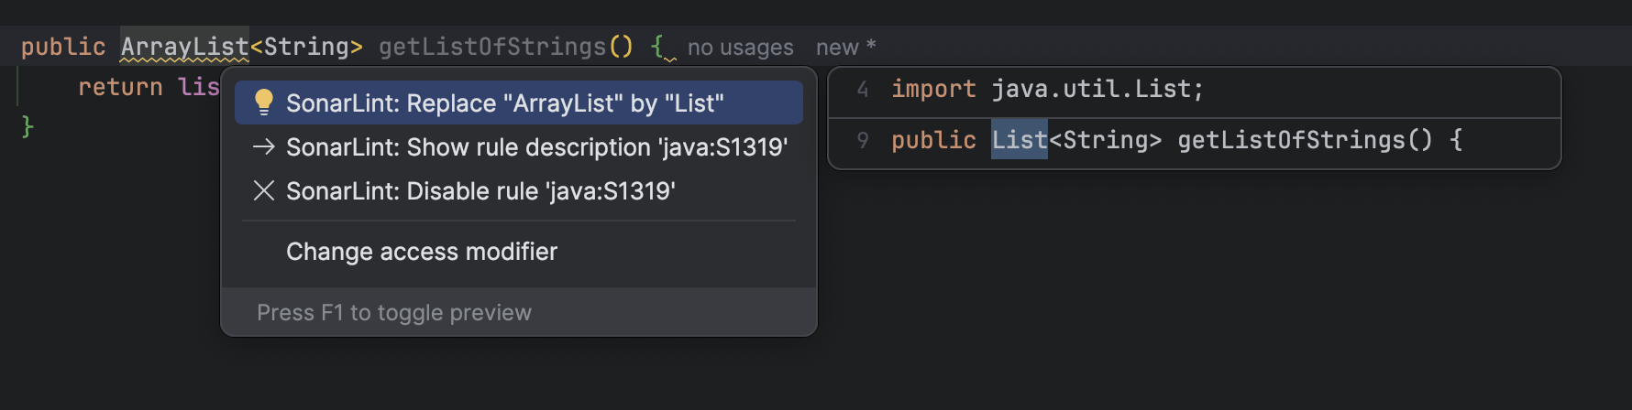Click the "new *" author inlay hint
This screenshot has width=1632, height=410.
(845, 48)
